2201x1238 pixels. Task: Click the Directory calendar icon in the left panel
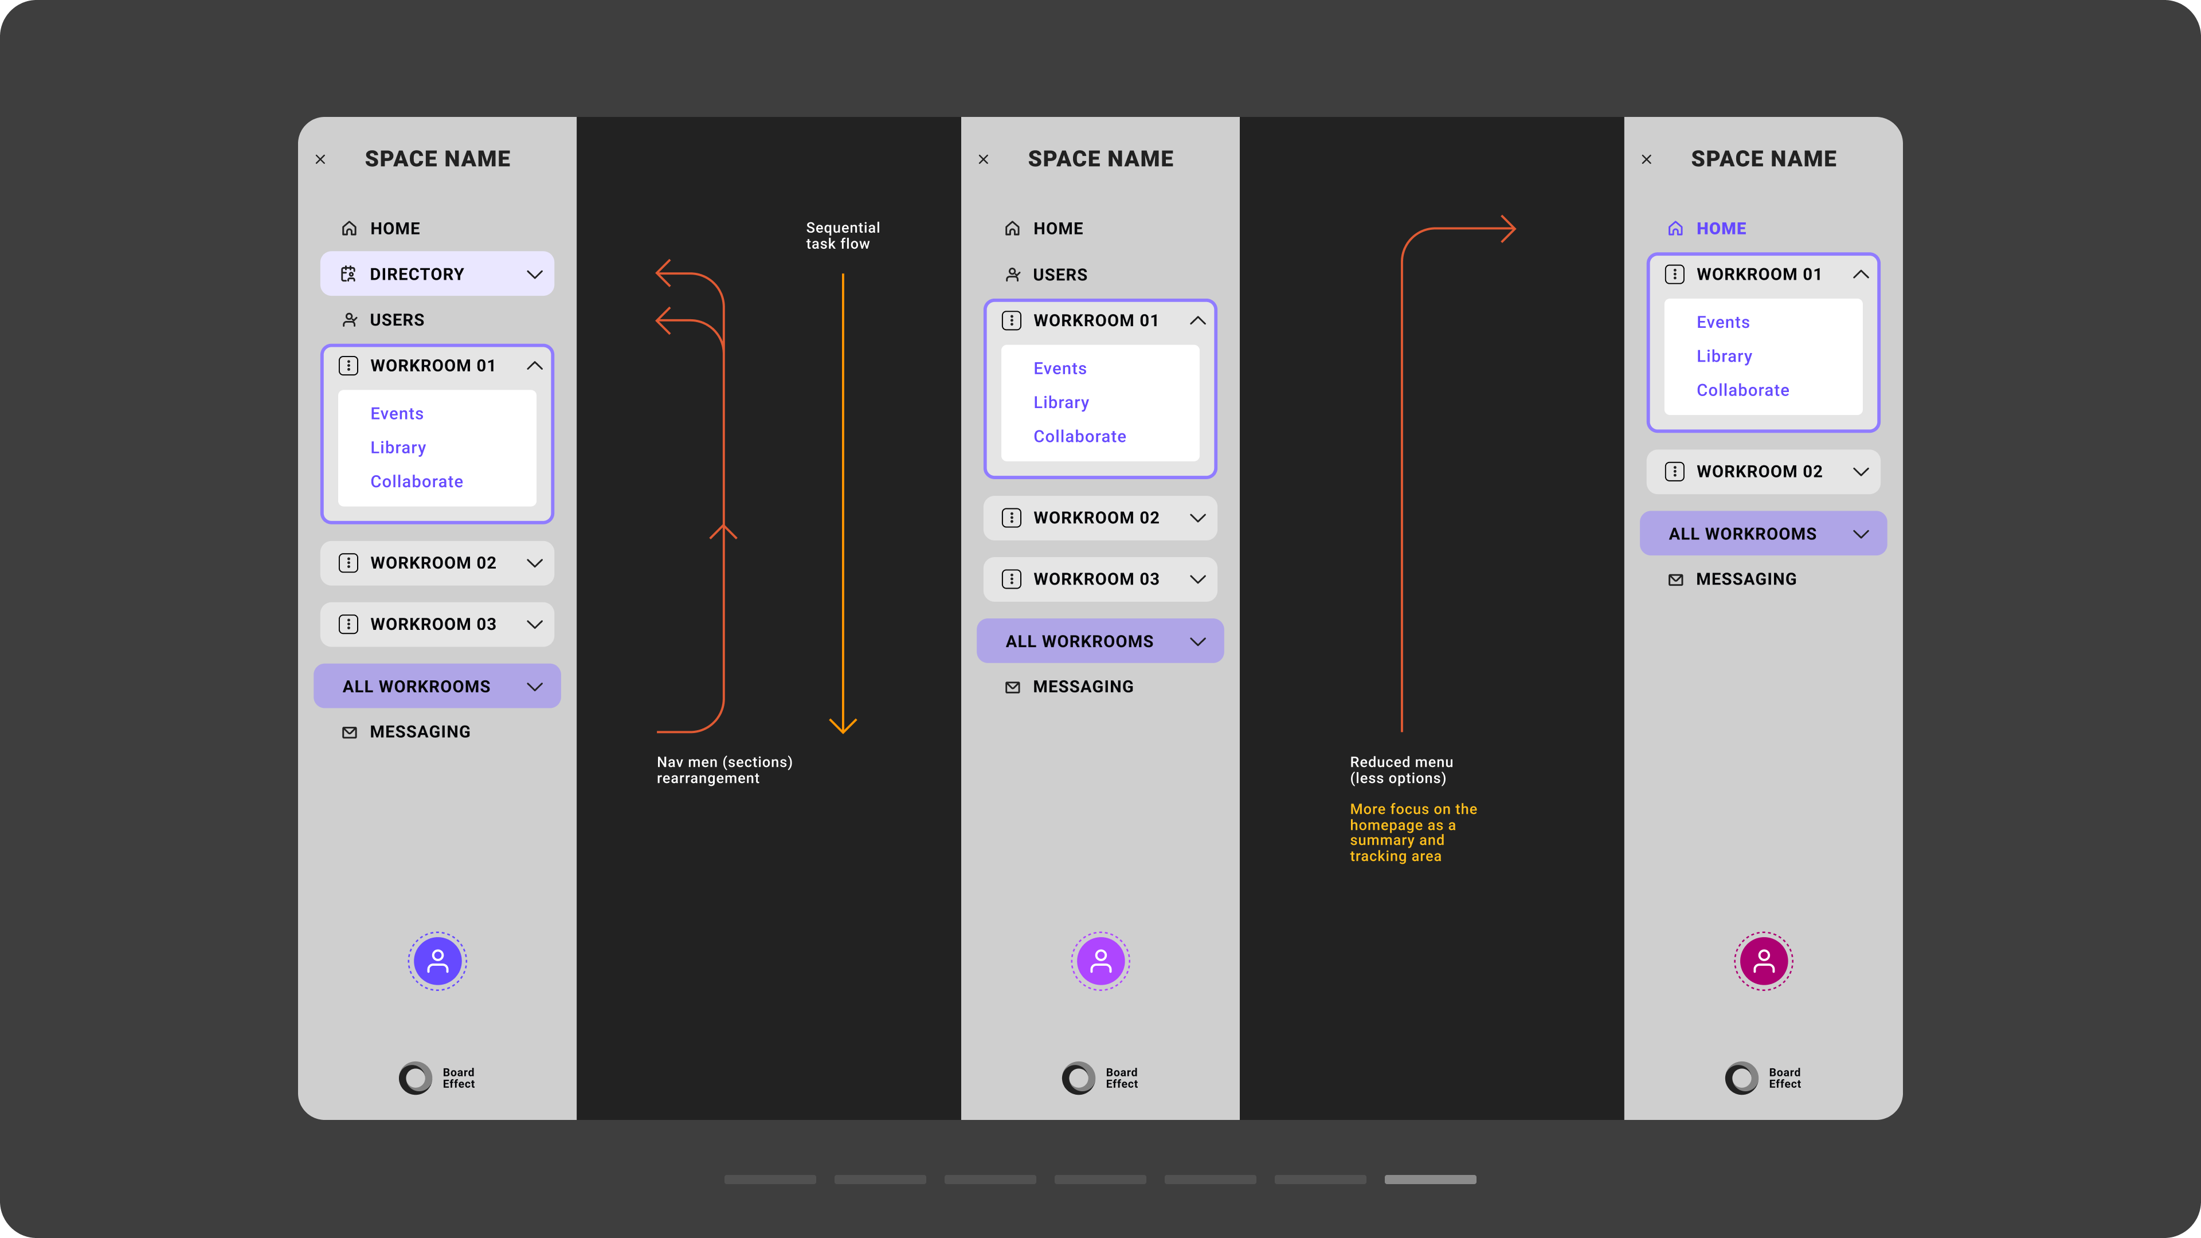[x=348, y=275]
